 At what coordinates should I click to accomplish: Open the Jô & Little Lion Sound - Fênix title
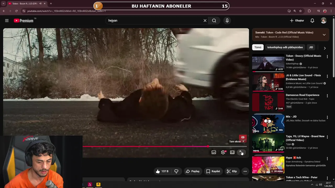(303, 77)
